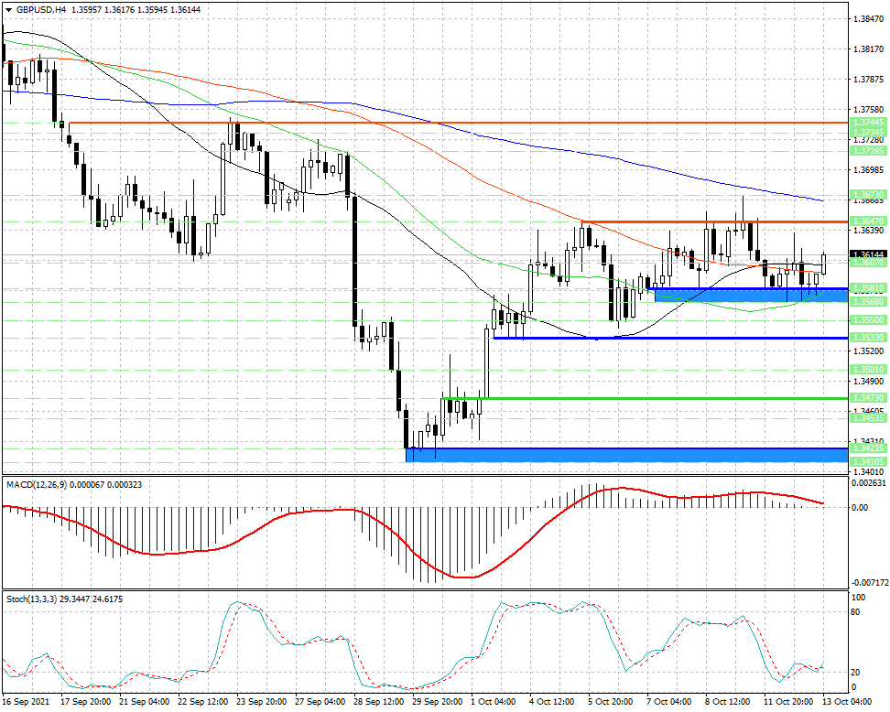
Task: Select the blue horizontal line at 1.35330
Action: tap(671, 338)
